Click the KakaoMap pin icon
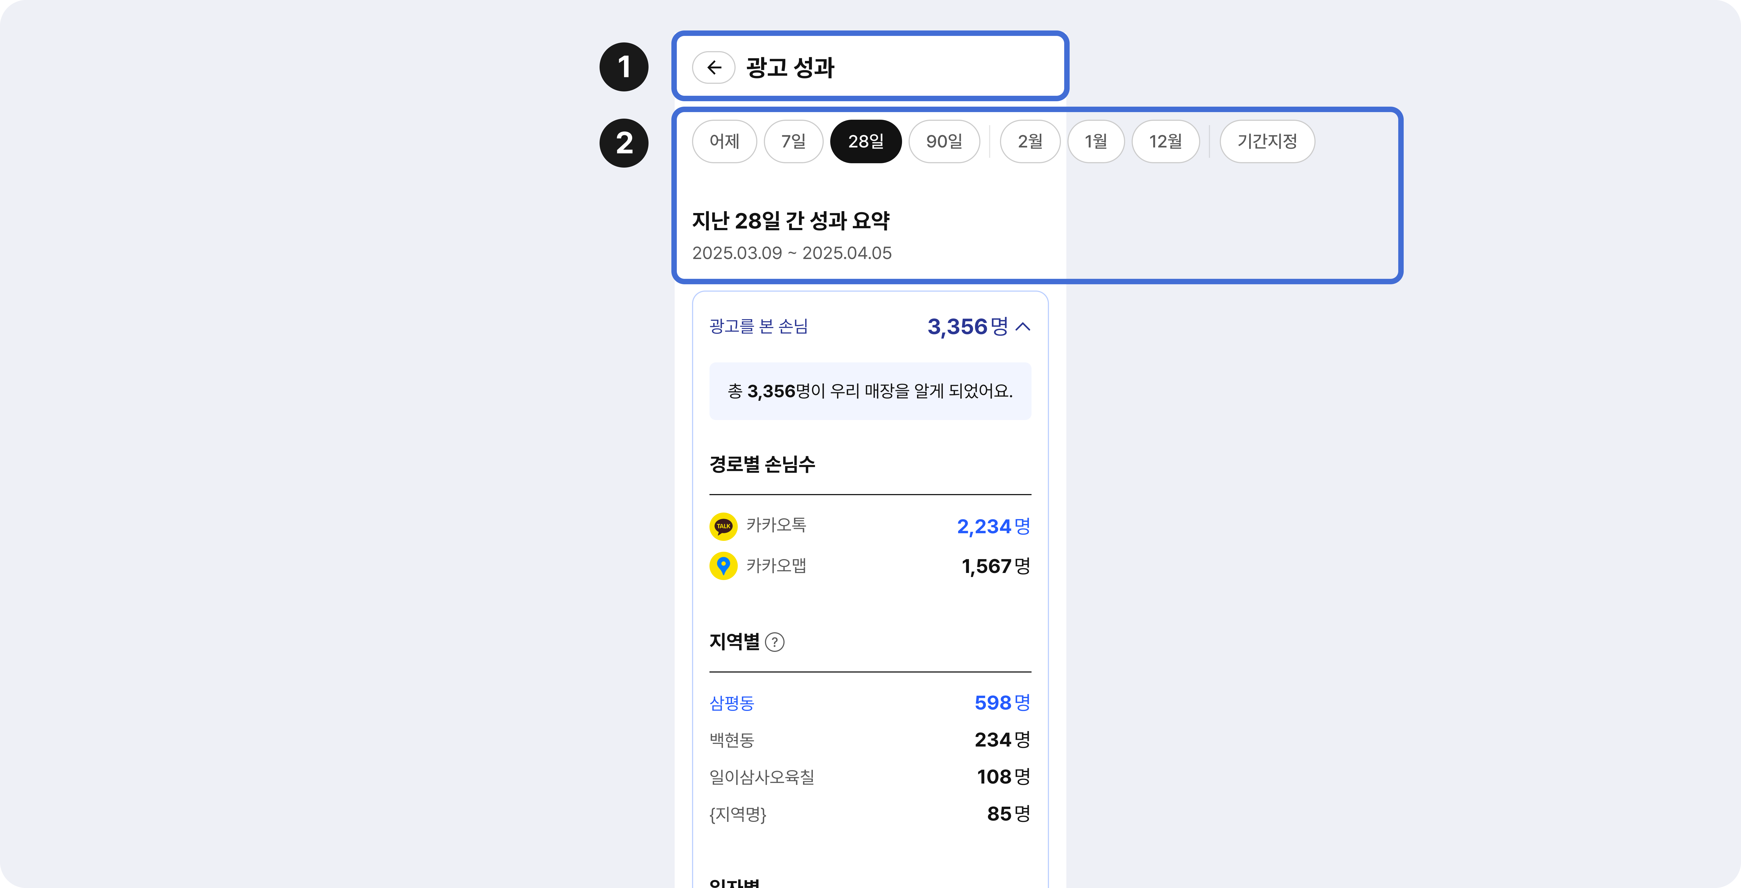This screenshot has height=888, width=1741. [x=723, y=566]
